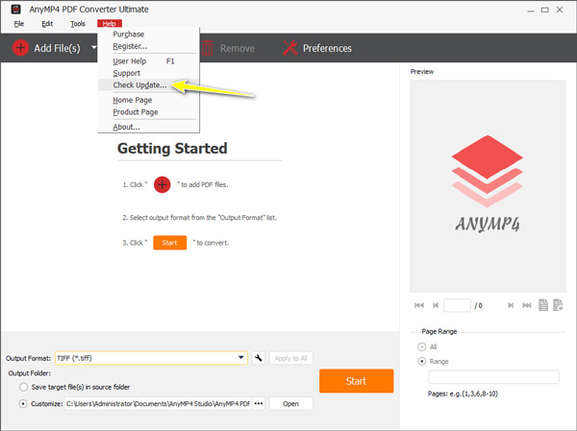Choose Save target file(s) in source folder

pyautogui.click(x=23, y=387)
